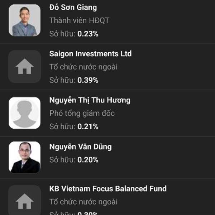Tap Tổ chức nước ngoài under KB Vietnam fund
This screenshot has height=215, width=215.
pyautogui.click(x=83, y=202)
